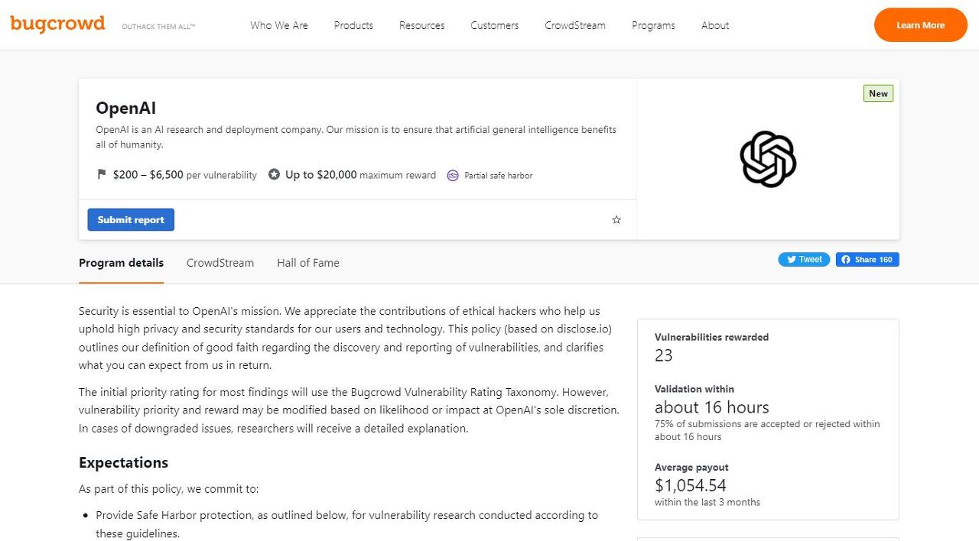The width and height of the screenshot is (979, 541).
Task: Click the Validation within label
Action: pos(694,389)
